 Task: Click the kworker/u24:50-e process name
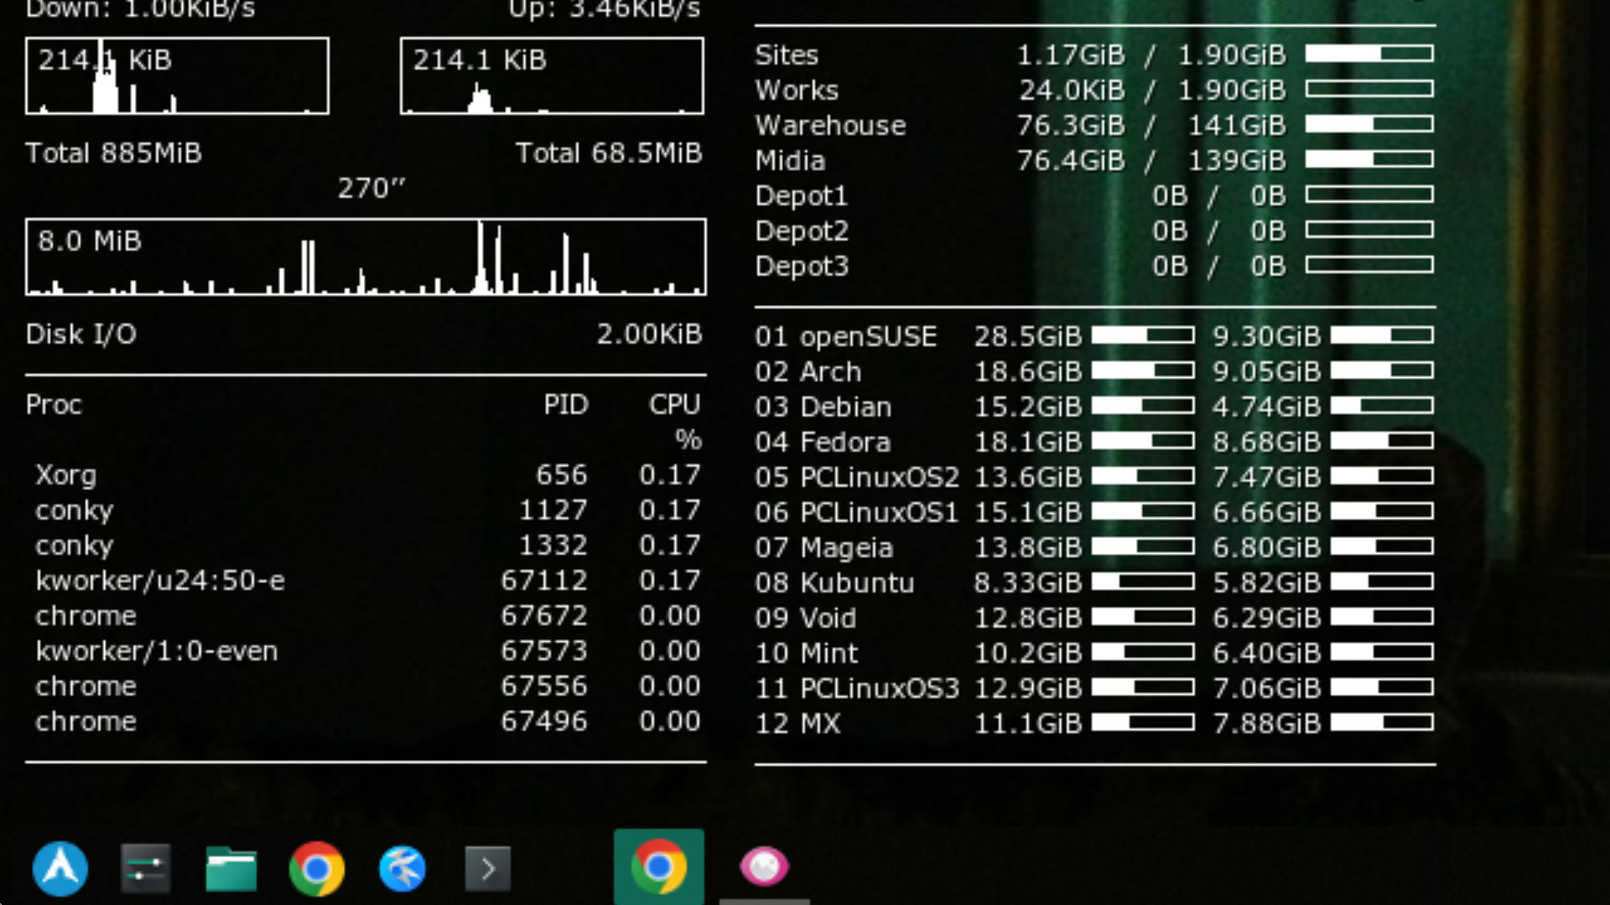click(x=160, y=581)
